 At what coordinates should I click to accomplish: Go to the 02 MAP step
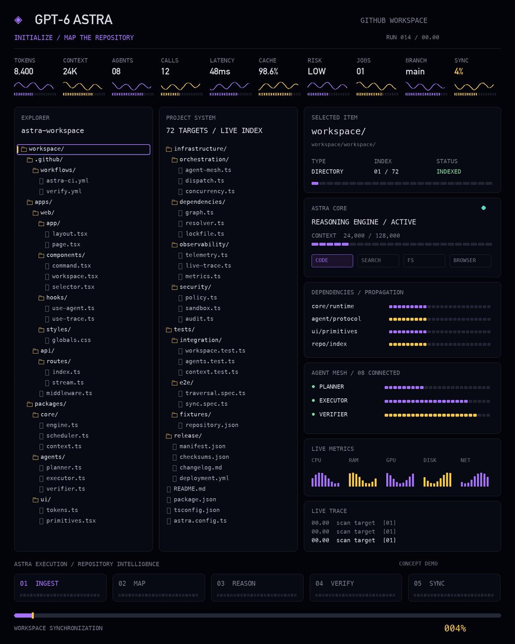click(159, 588)
